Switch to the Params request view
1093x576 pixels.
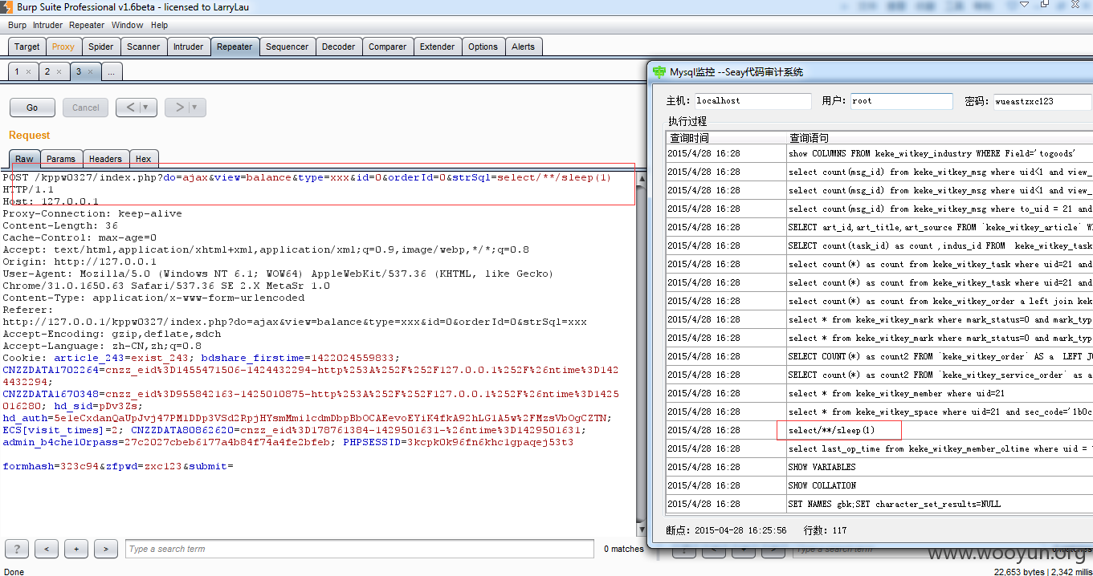[61, 159]
